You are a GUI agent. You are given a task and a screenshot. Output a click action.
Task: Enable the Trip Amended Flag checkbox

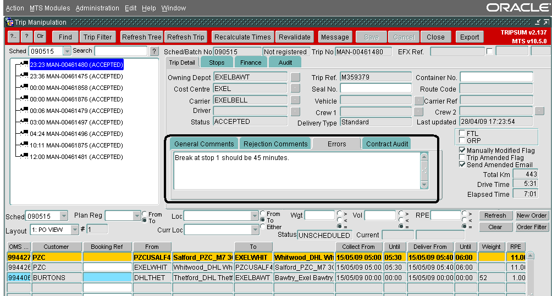pyautogui.click(x=462, y=157)
